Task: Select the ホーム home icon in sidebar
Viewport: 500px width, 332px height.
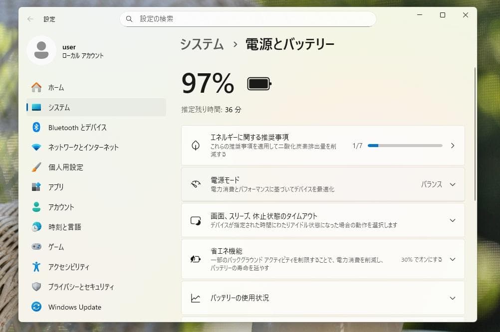Action: 36,87
